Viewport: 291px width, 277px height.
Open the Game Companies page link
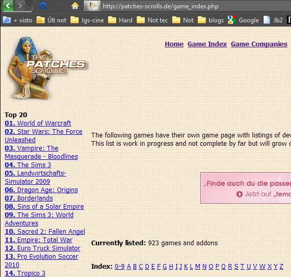259,44
